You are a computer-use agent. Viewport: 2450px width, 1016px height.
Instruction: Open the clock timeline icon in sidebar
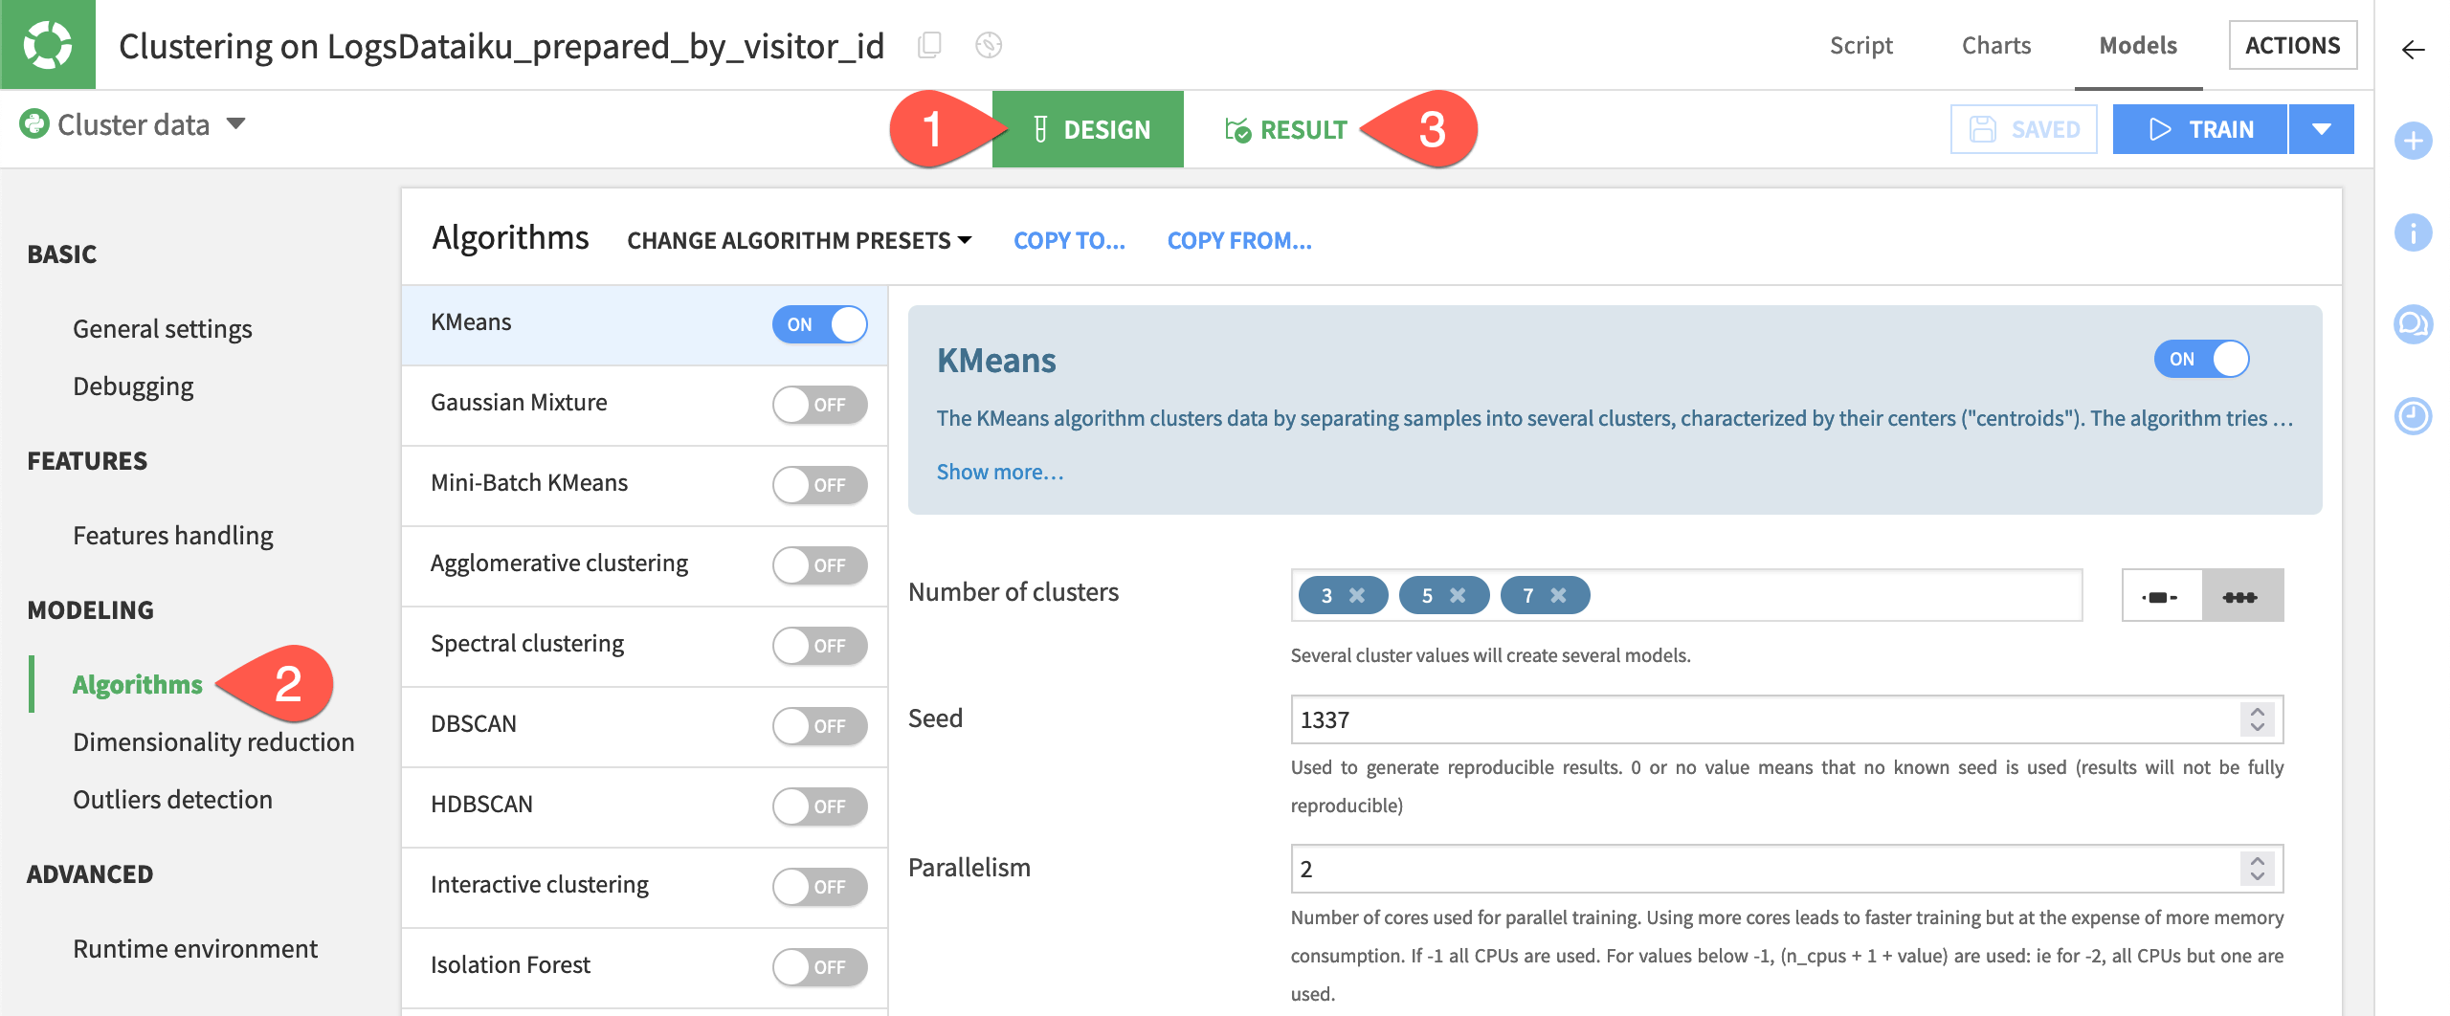2413,416
